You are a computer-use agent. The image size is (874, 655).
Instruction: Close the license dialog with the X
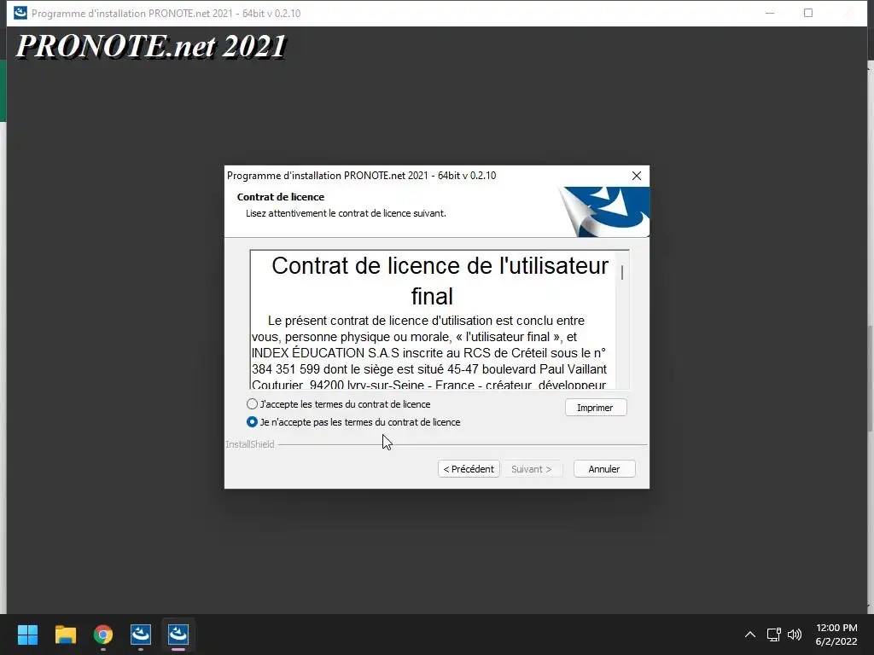coord(637,176)
